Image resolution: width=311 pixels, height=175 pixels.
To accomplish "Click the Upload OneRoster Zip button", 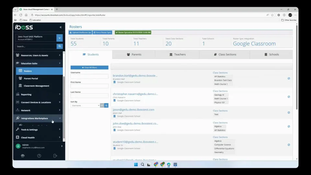I will (80, 32).
